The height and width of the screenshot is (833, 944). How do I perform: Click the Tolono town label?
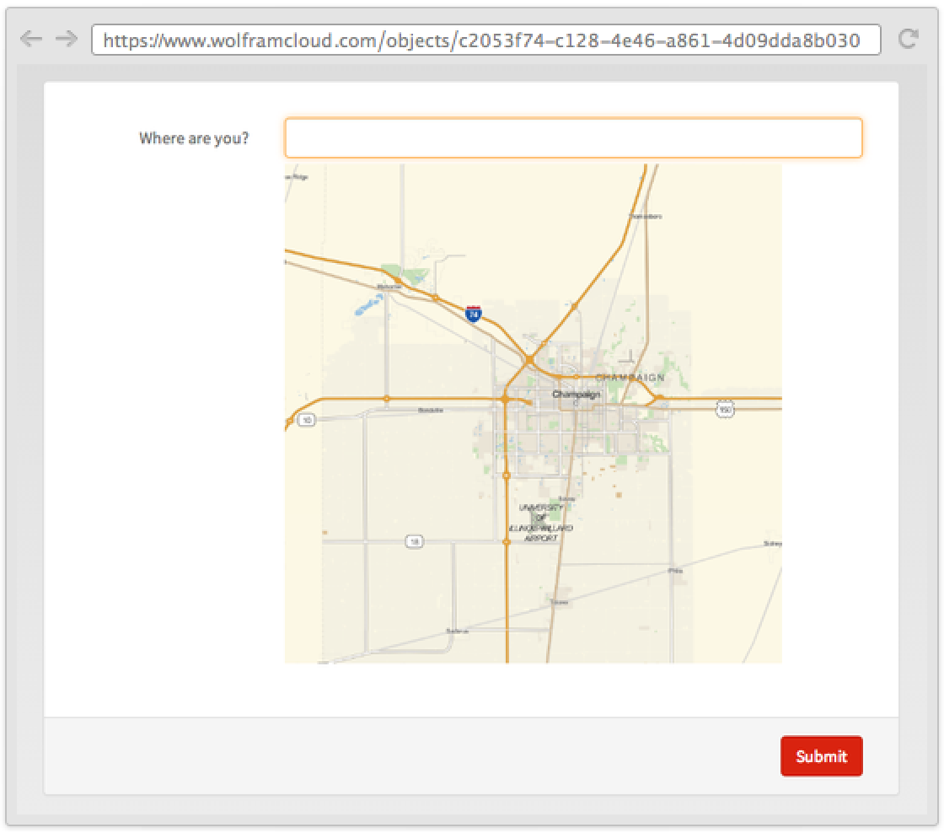point(559,602)
